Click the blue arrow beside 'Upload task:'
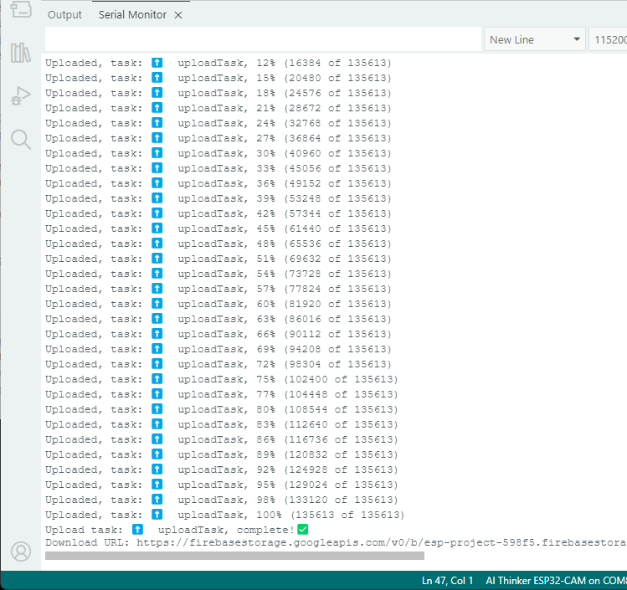The width and height of the screenshot is (627, 590). coord(137,530)
